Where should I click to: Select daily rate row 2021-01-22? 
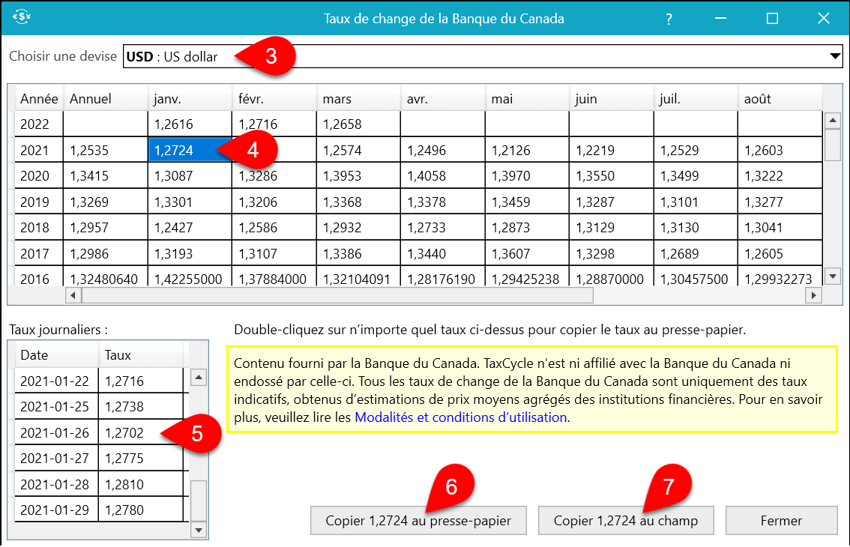click(x=99, y=381)
